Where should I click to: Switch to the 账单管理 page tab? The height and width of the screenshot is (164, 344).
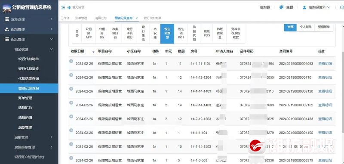click(x=81, y=18)
